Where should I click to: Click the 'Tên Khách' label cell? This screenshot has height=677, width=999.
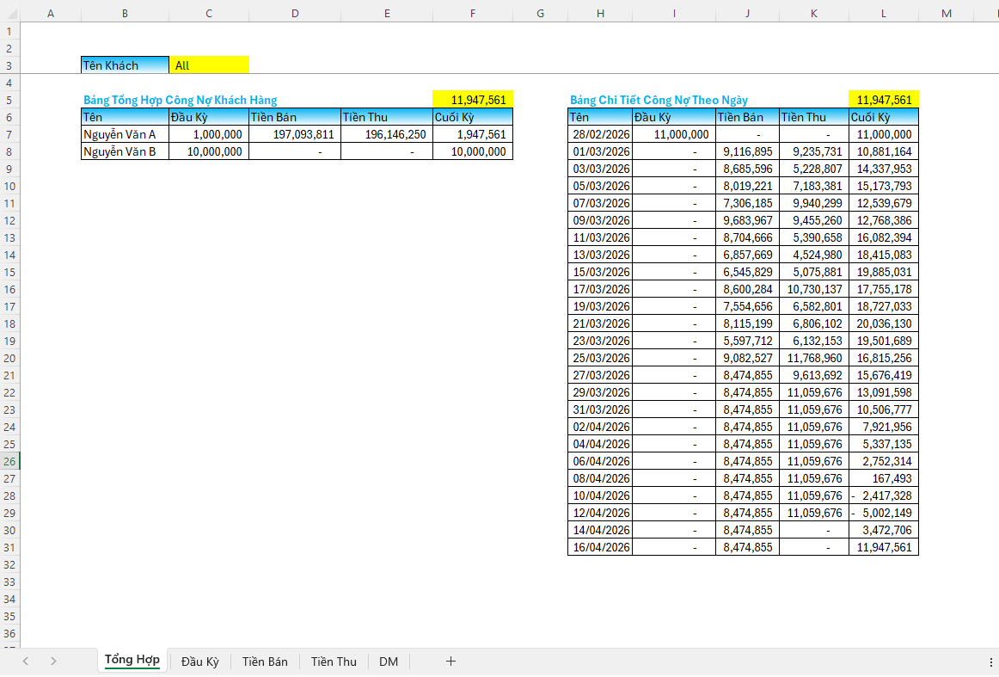pyautogui.click(x=125, y=65)
